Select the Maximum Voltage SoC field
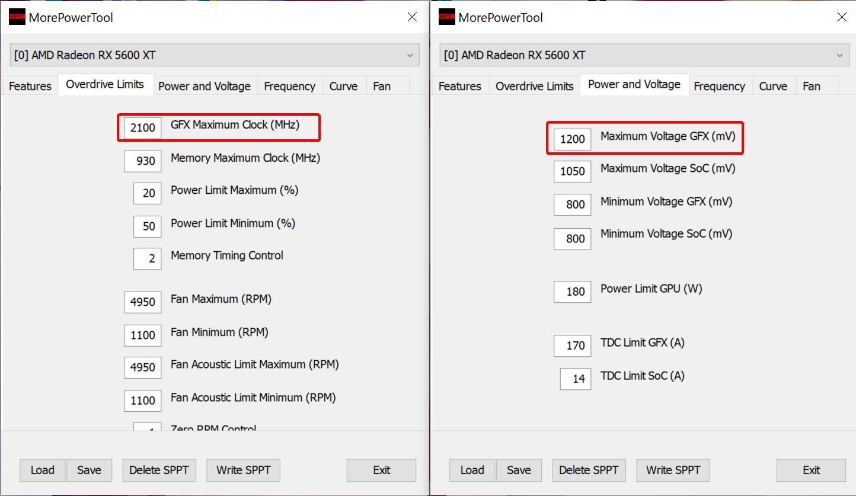 click(573, 171)
